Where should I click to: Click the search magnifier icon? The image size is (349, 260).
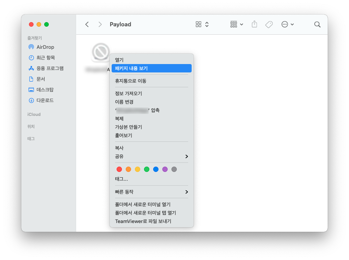click(317, 24)
